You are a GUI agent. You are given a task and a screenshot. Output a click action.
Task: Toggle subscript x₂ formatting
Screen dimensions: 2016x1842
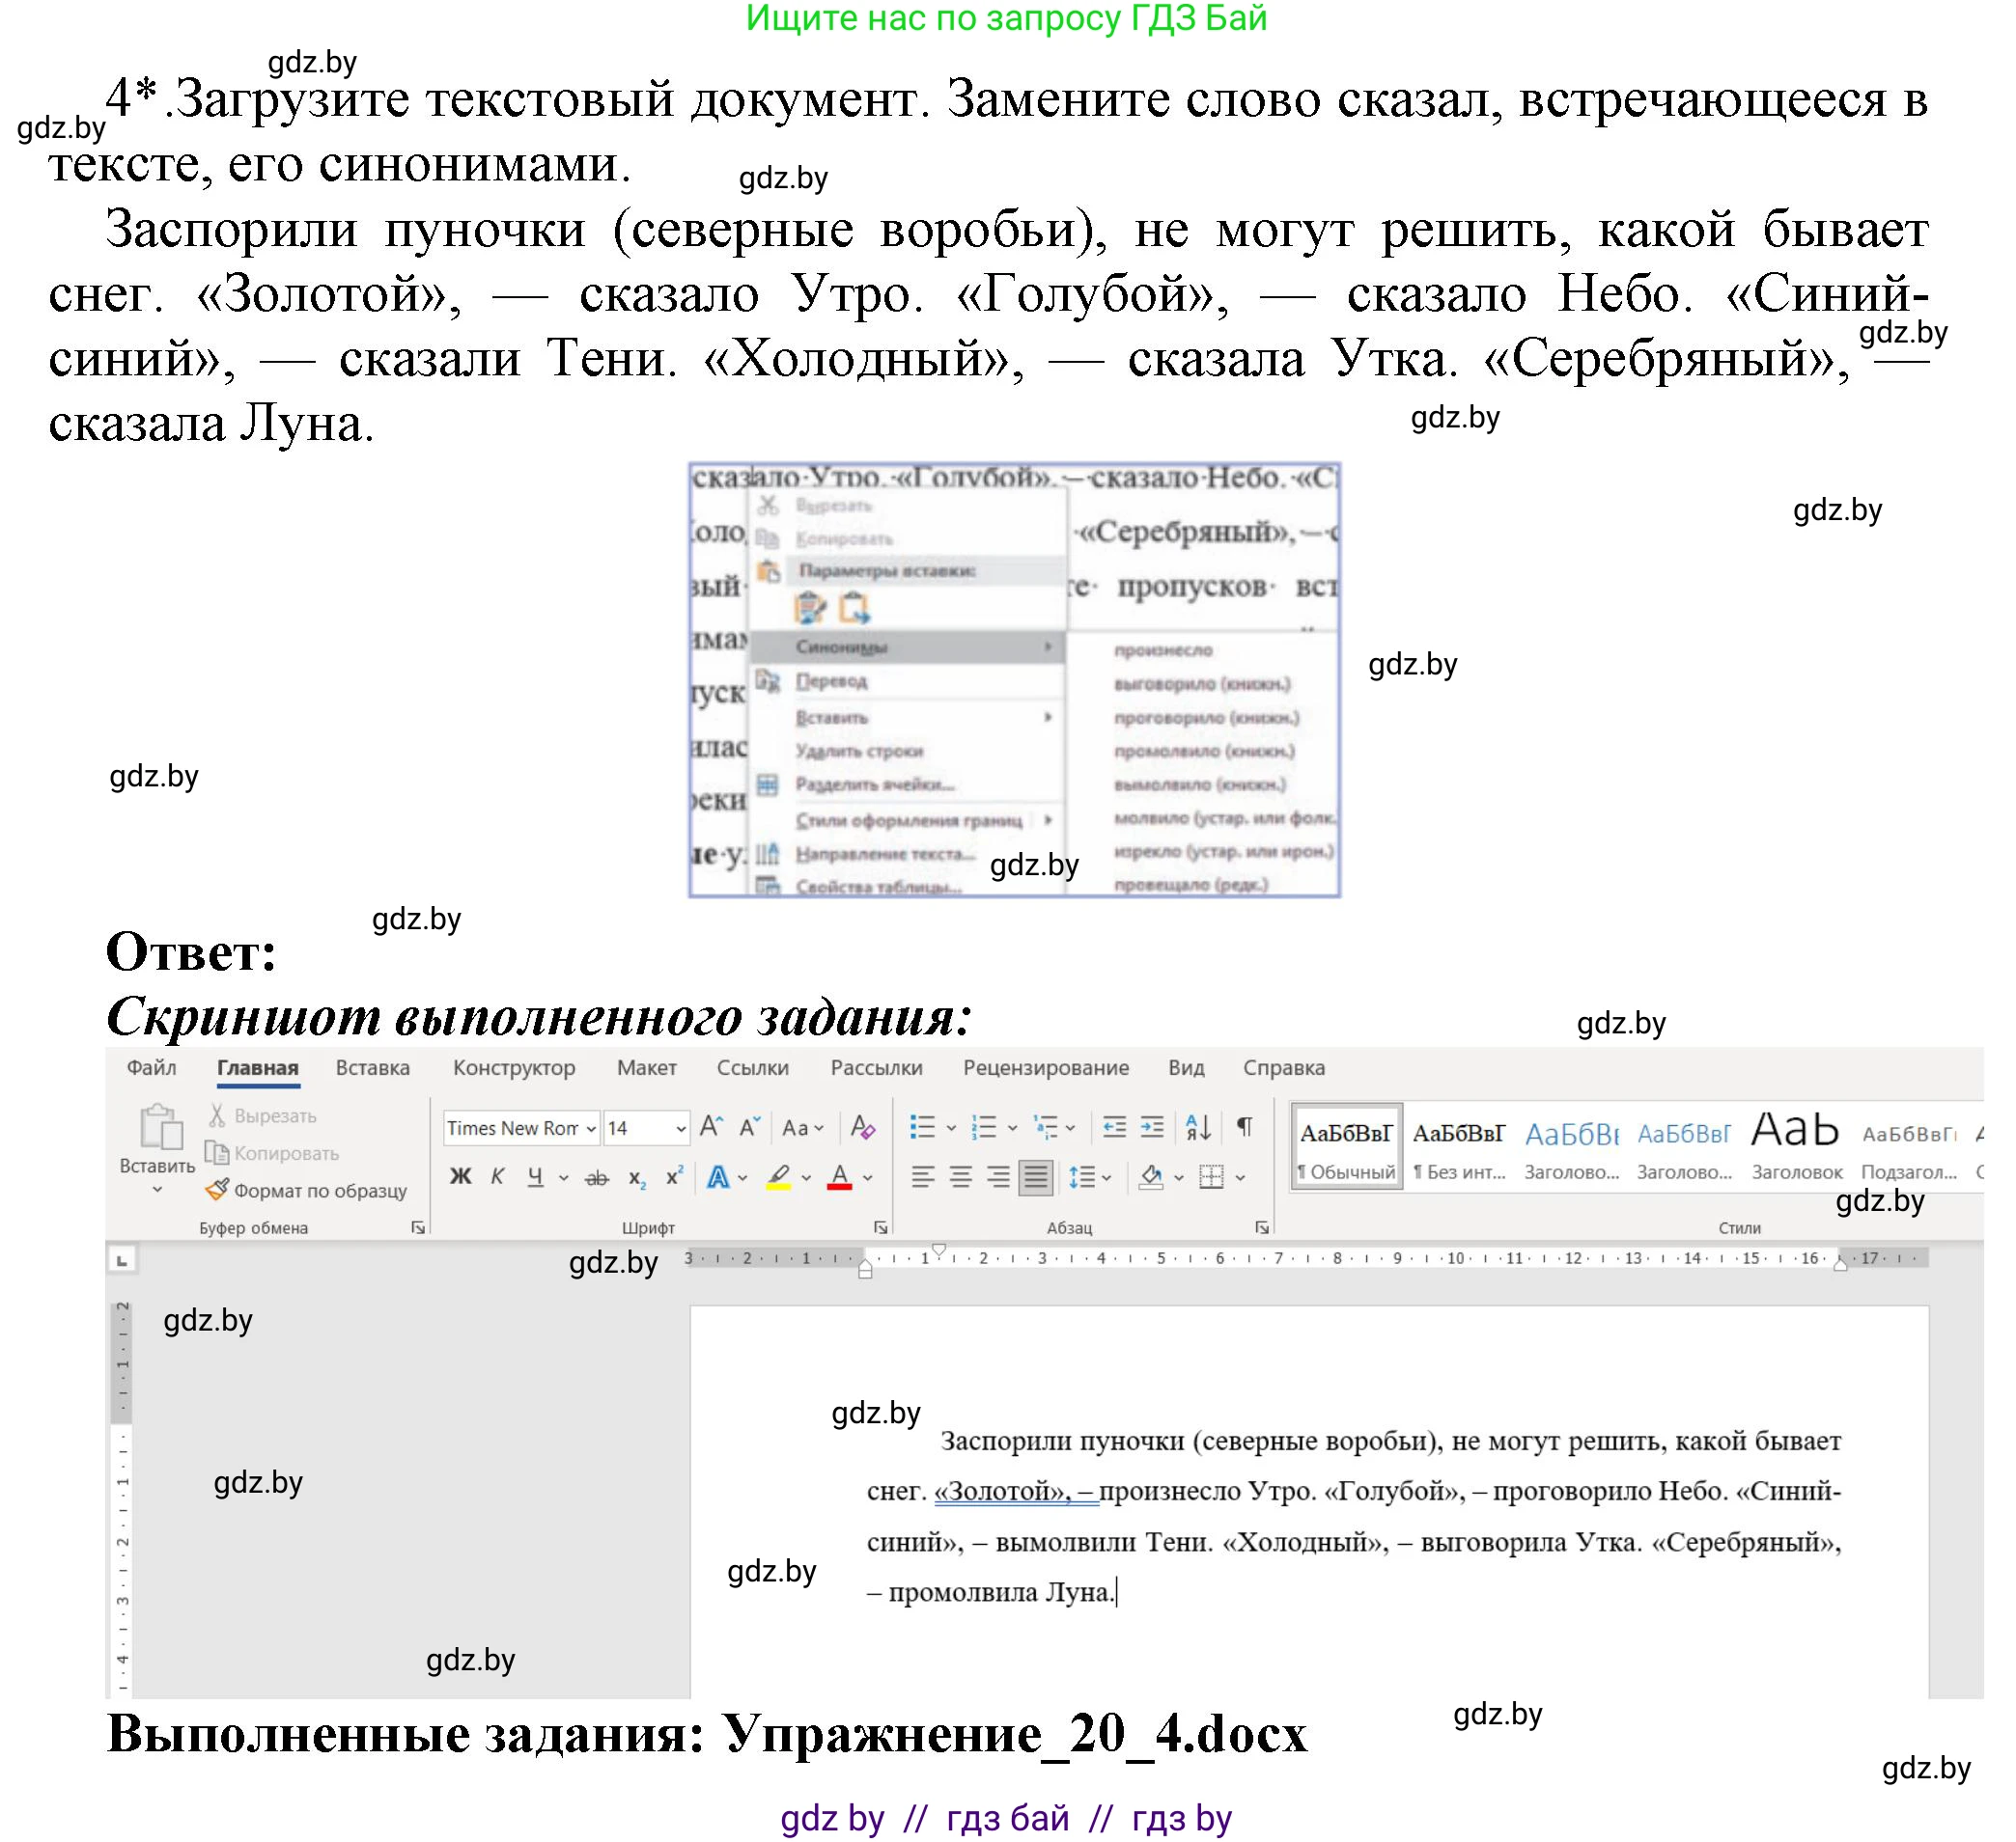[x=637, y=1177]
